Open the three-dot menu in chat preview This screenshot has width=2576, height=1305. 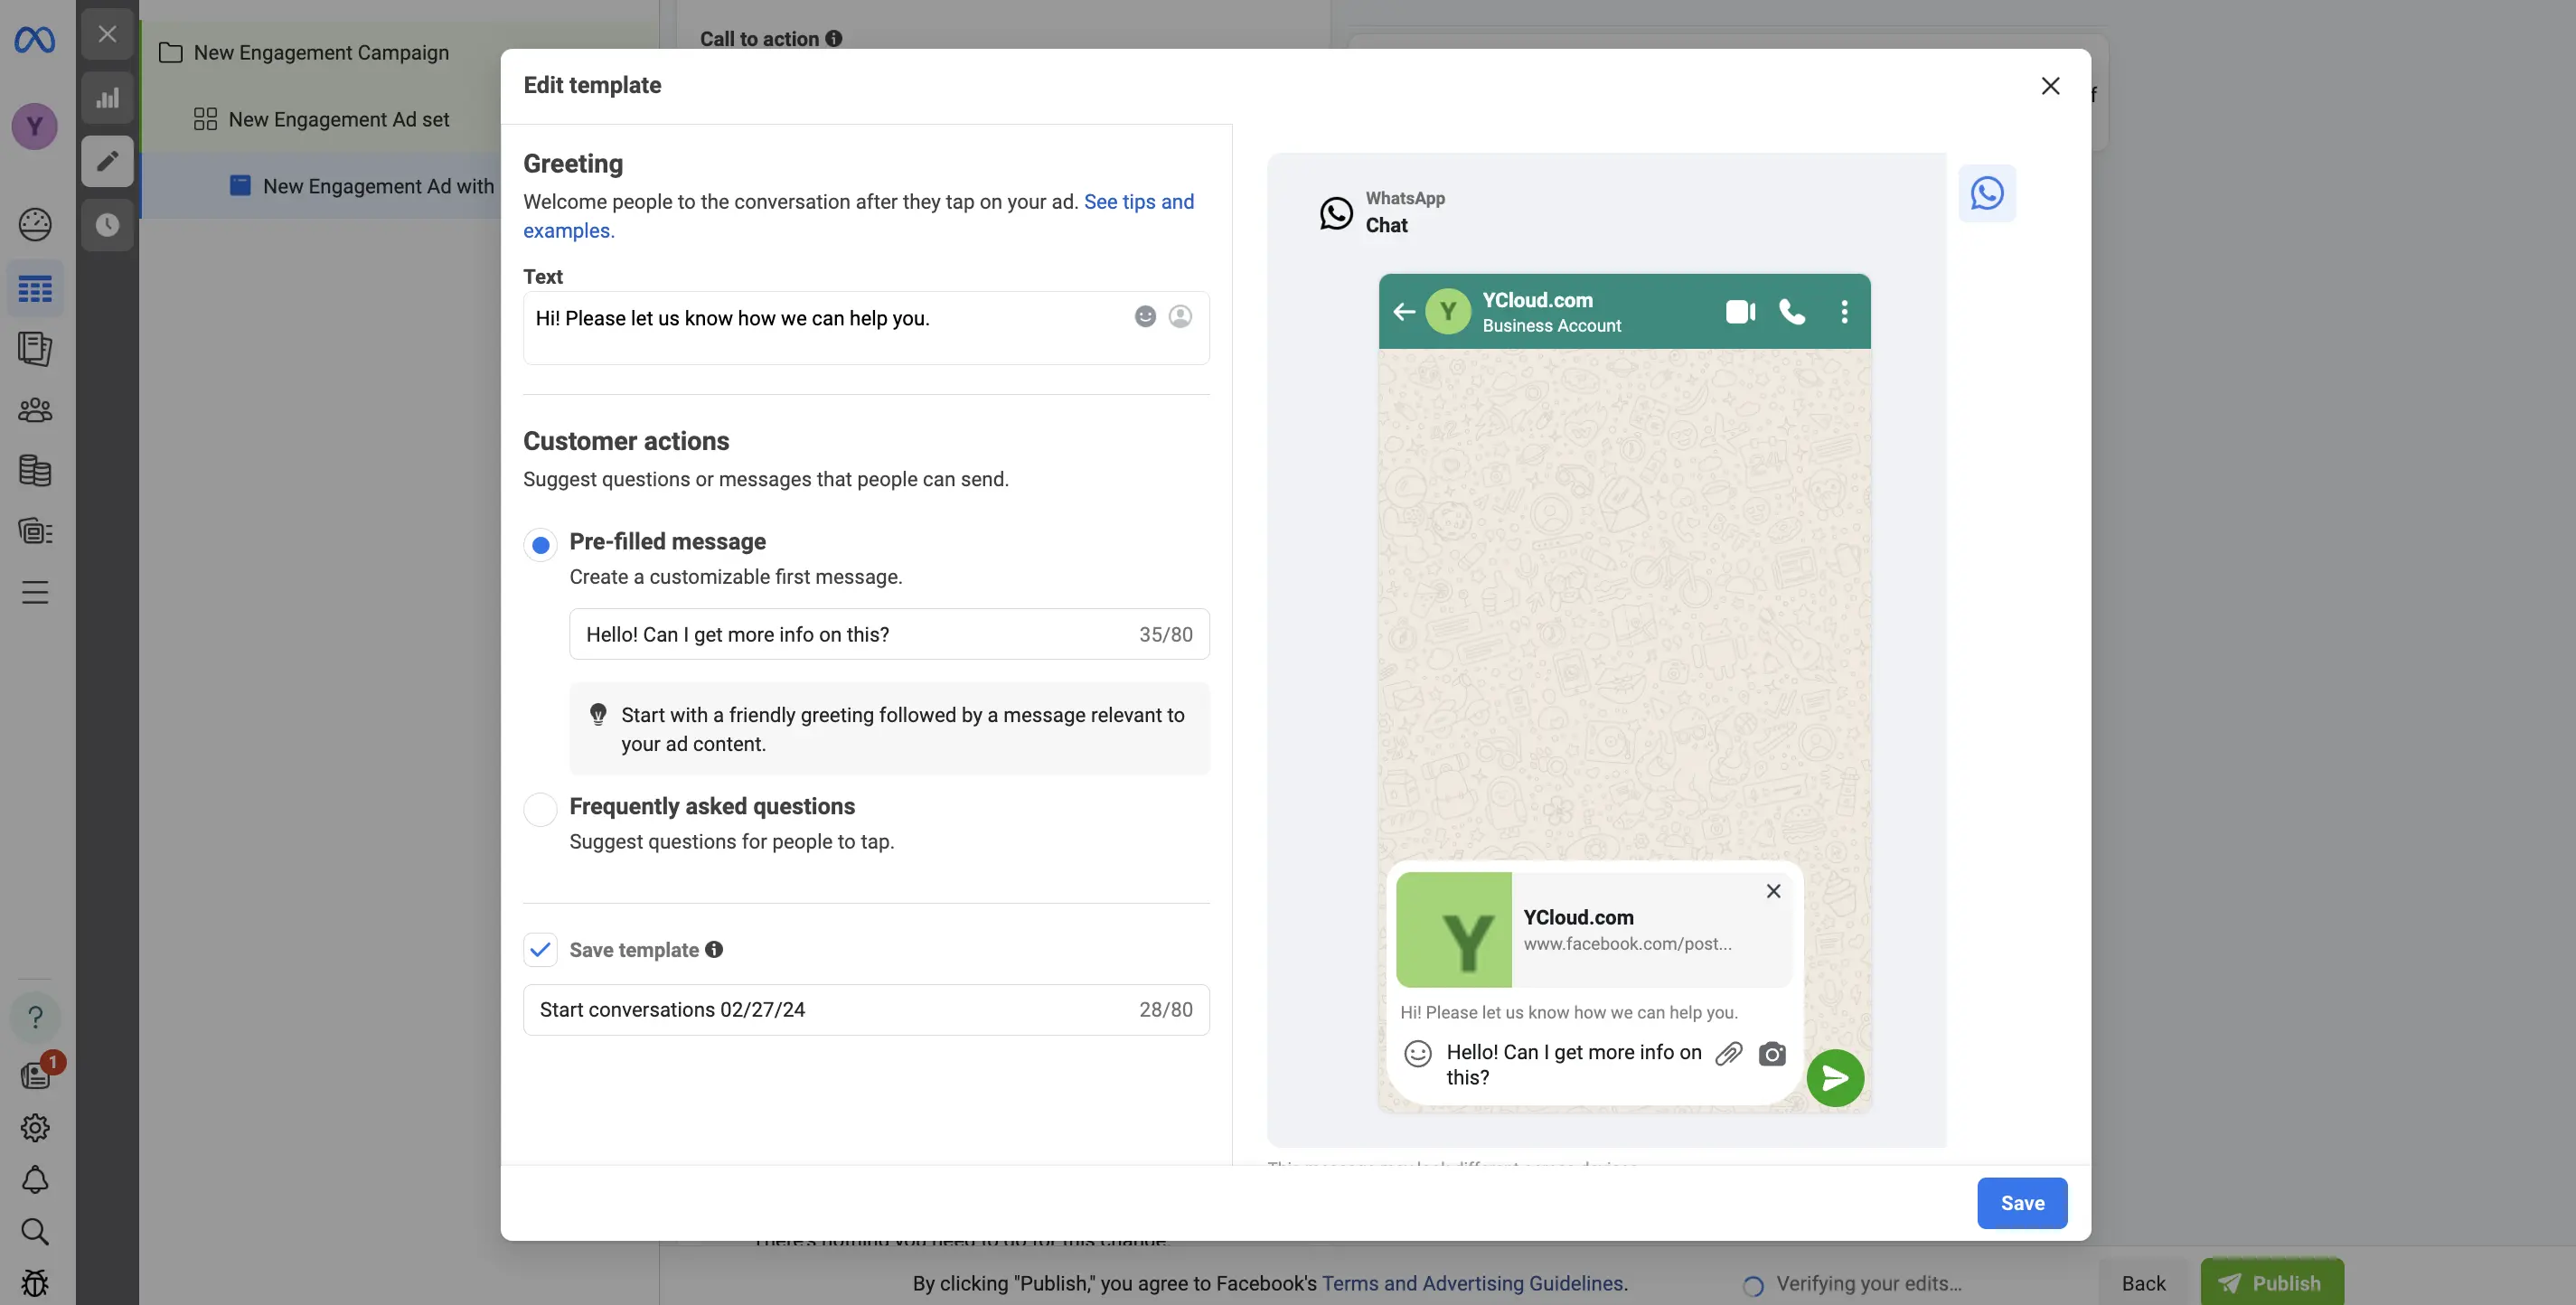(x=1844, y=312)
